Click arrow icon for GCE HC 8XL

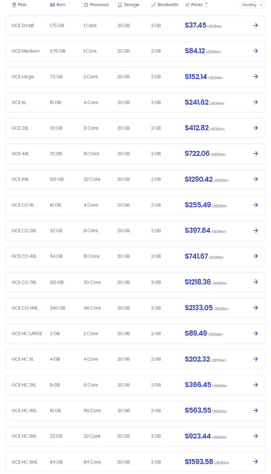coord(256,436)
